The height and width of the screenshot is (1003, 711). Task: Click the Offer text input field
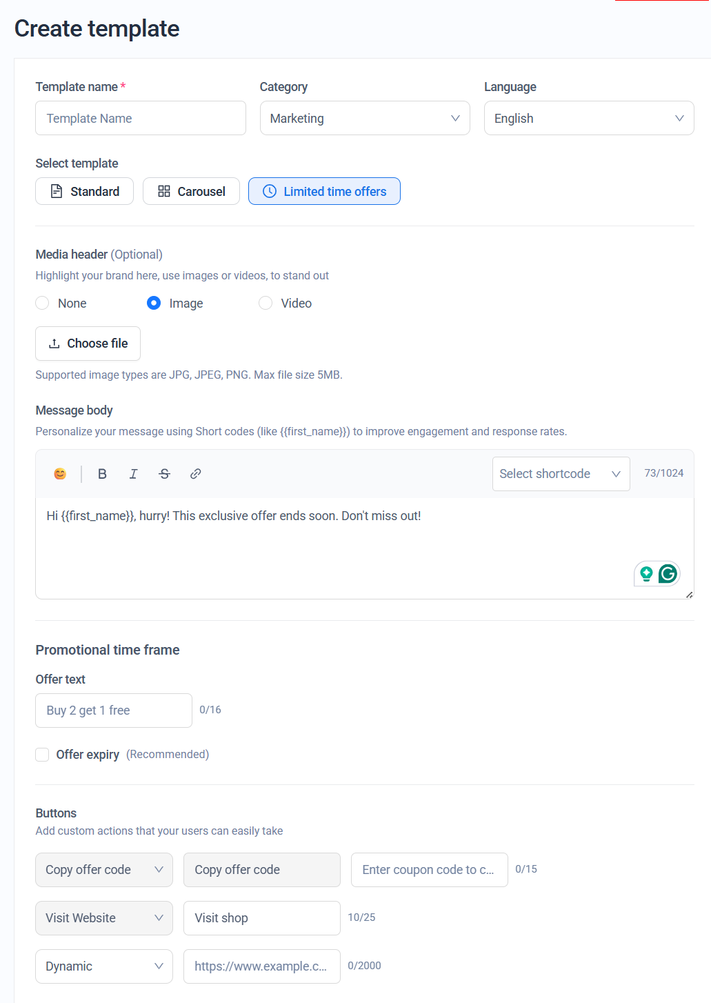[x=114, y=711]
